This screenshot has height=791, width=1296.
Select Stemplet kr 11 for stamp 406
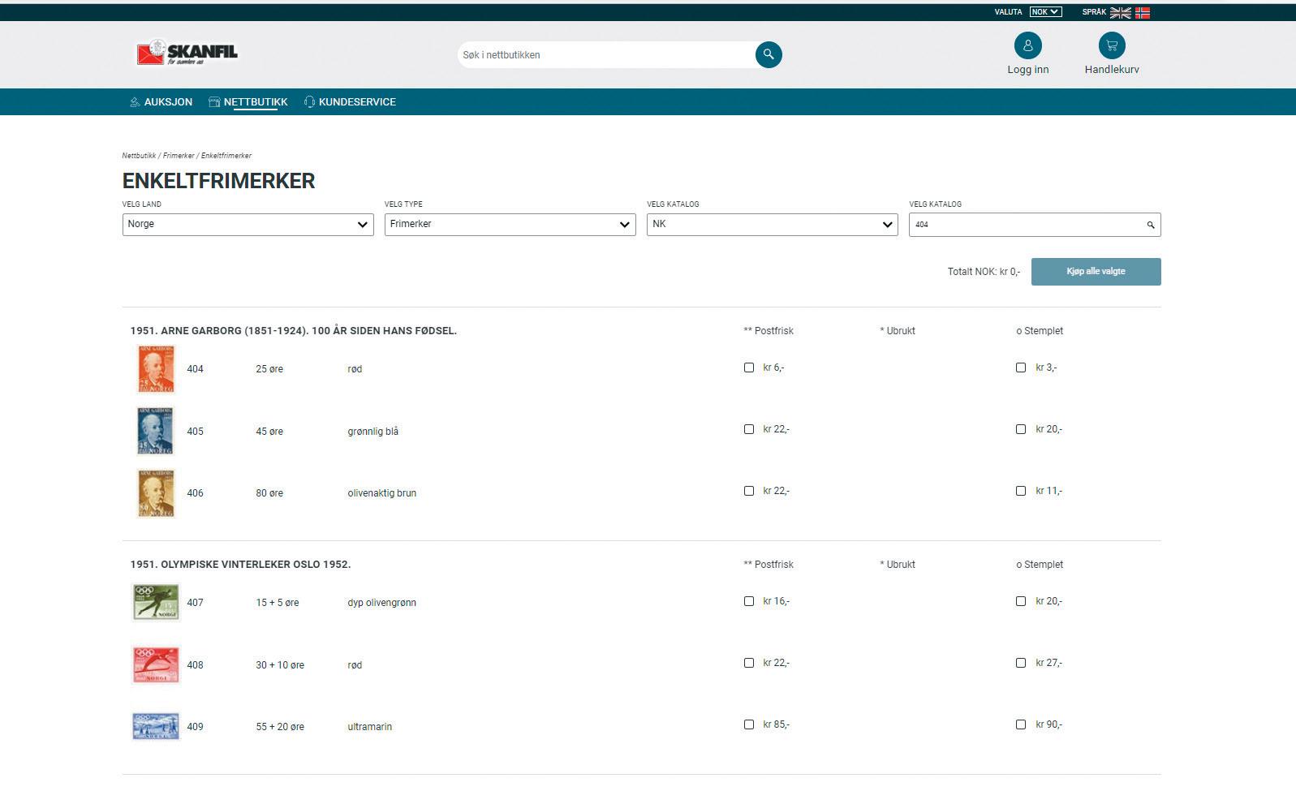point(1021,491)
